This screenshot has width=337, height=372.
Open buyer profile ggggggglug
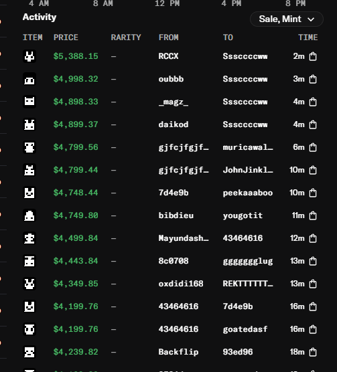pos(248,262)
